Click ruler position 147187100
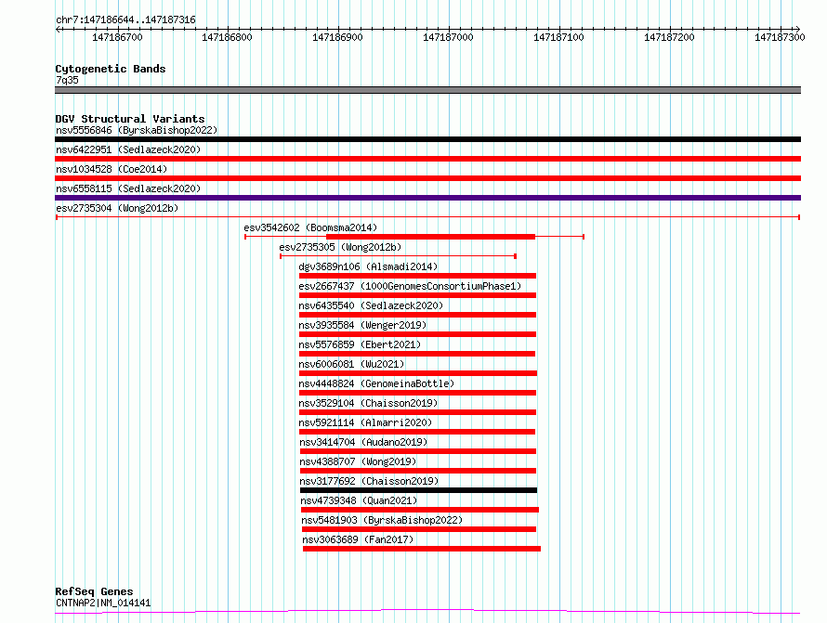Viewport: 827px width, 623px height. coord(559,37)
